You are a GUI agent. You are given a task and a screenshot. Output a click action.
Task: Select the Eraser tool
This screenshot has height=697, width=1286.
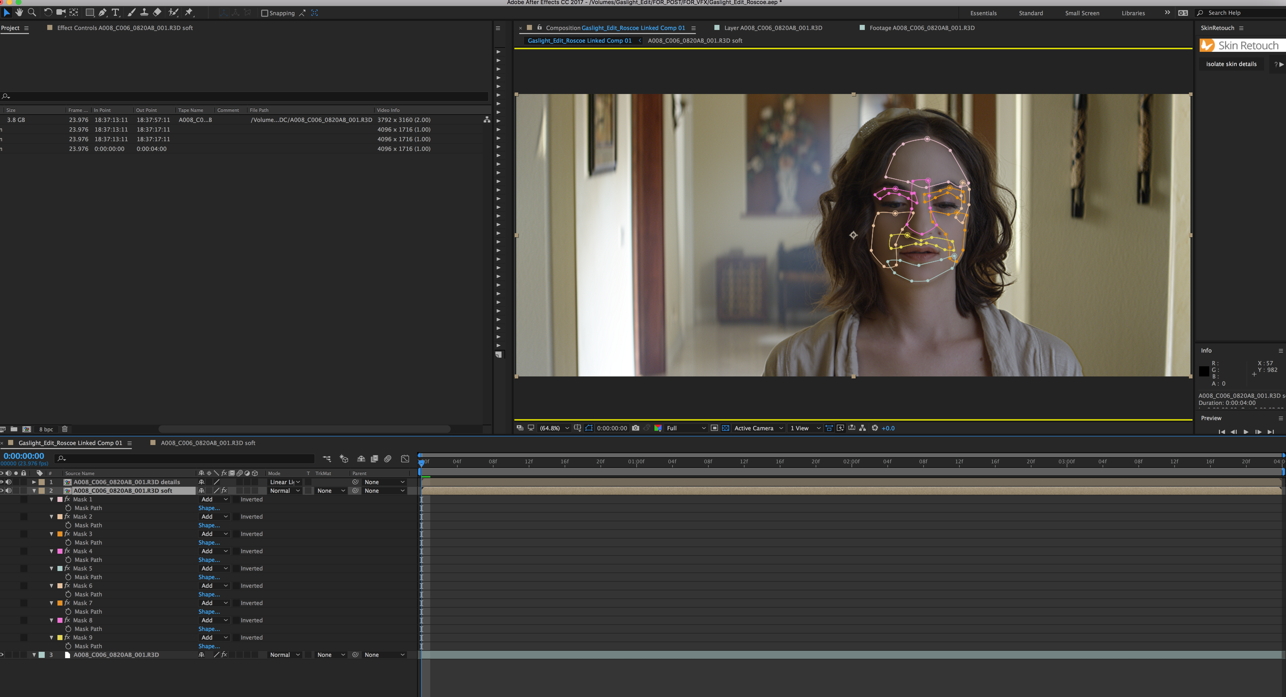point(157,12)
